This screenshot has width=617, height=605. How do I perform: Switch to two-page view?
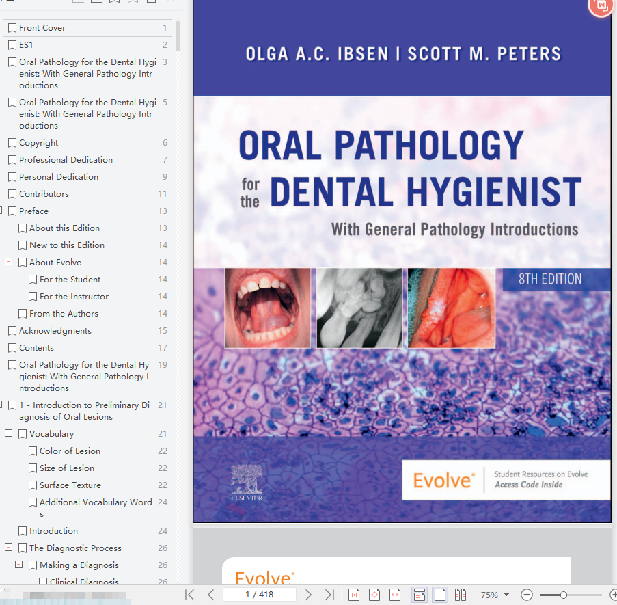coord(460,595)
